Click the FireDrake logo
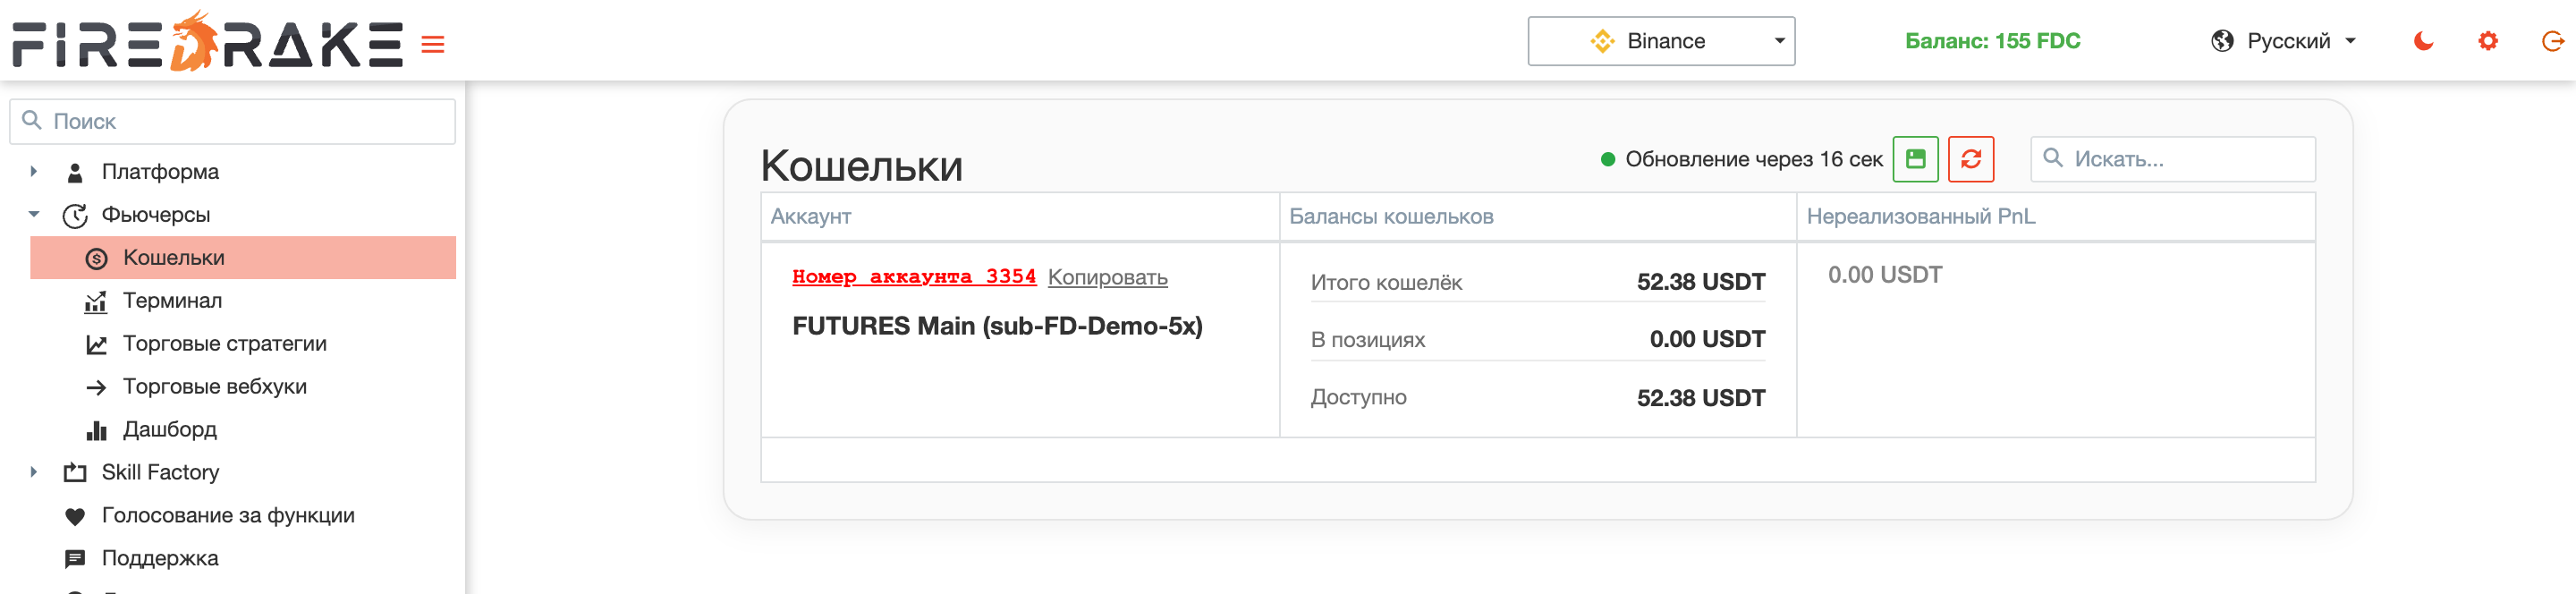Screen dimensions: 2576x594 pyautogui.click(x=207, y=41)
